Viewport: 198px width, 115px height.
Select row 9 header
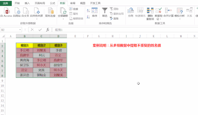coord(2,81)
